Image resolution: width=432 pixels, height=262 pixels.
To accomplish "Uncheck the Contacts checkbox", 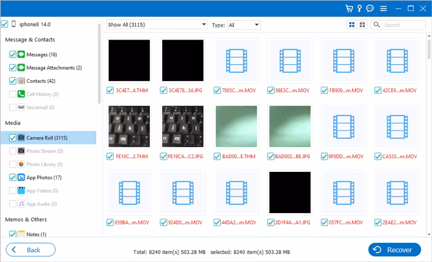I will [13, 81].
